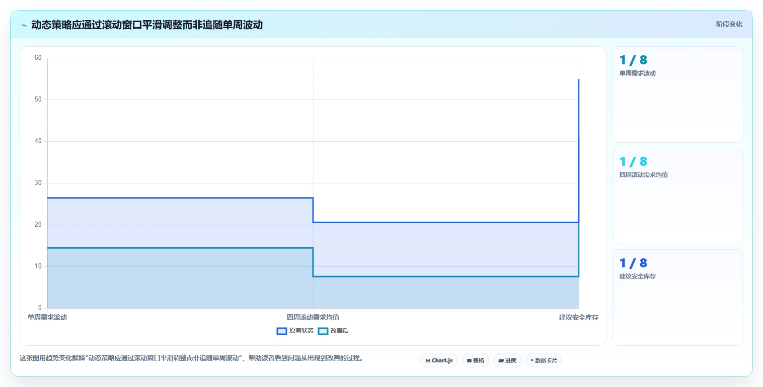This screenshot has width=763, height=387.
Task: Click the Chart.js tag chip
Action: coord(439,360)
